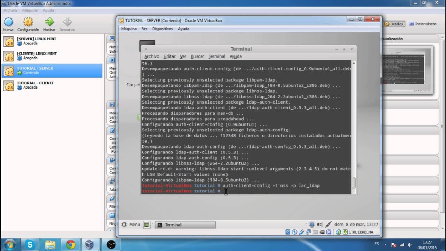The image size is (446, 251).
Task: Click the Instantáneas button
Action: 423,24
